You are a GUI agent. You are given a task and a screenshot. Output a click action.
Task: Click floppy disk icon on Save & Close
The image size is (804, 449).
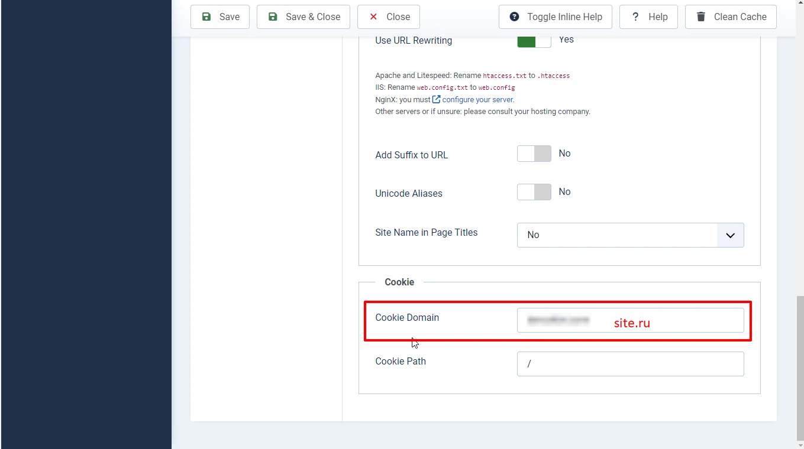tap(273, 17)
